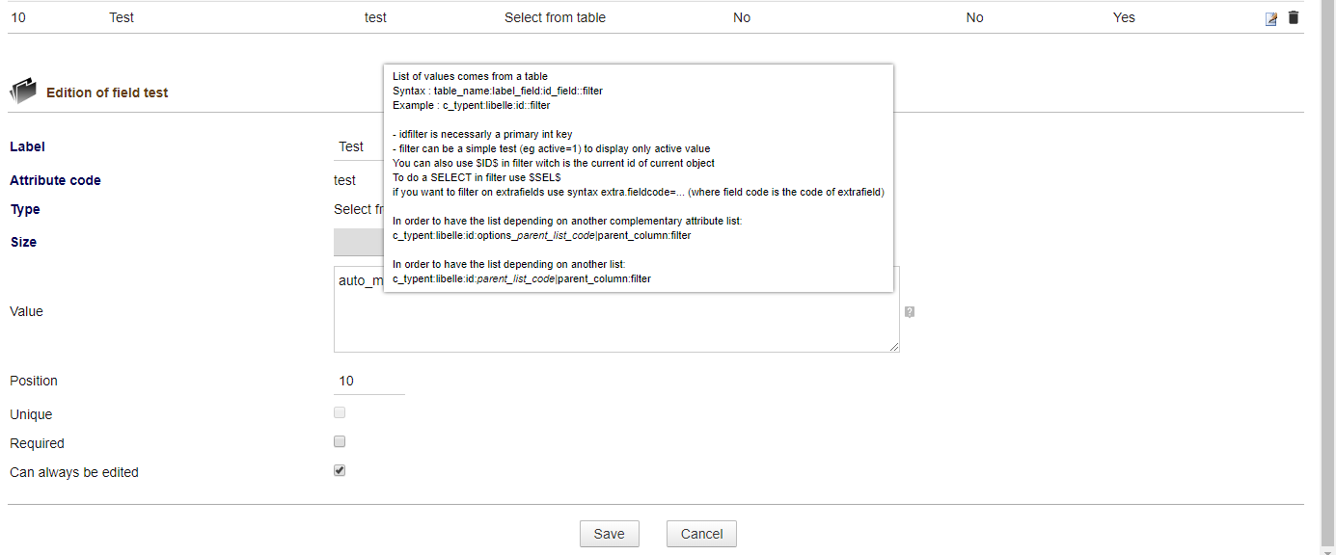Dismiss the syntax help tooltip popup
Image resolution: width=1336 pixels, height=555 pixels.
[x=639, y=178]
